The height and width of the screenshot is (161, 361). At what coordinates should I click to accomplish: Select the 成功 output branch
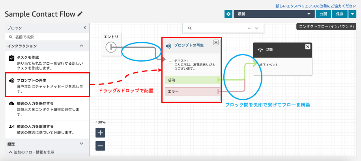click(193, 80)
